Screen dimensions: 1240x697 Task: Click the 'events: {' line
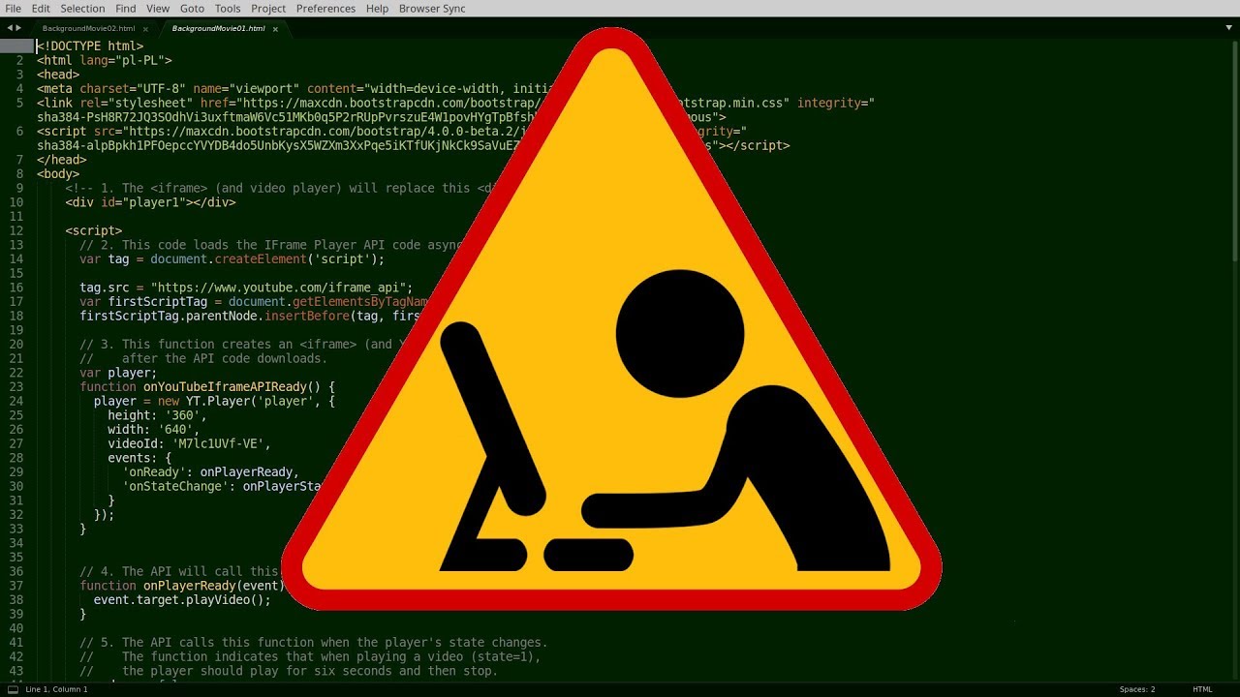pos(139,458)
